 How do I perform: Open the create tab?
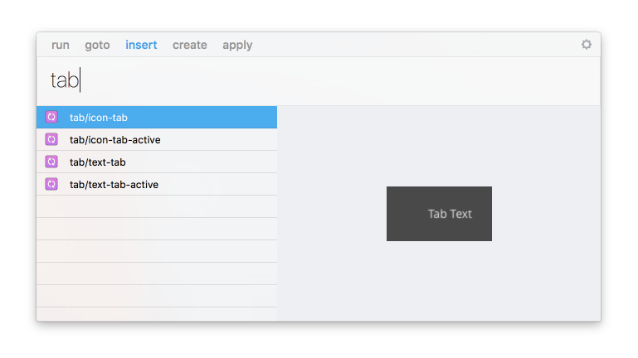190,45
